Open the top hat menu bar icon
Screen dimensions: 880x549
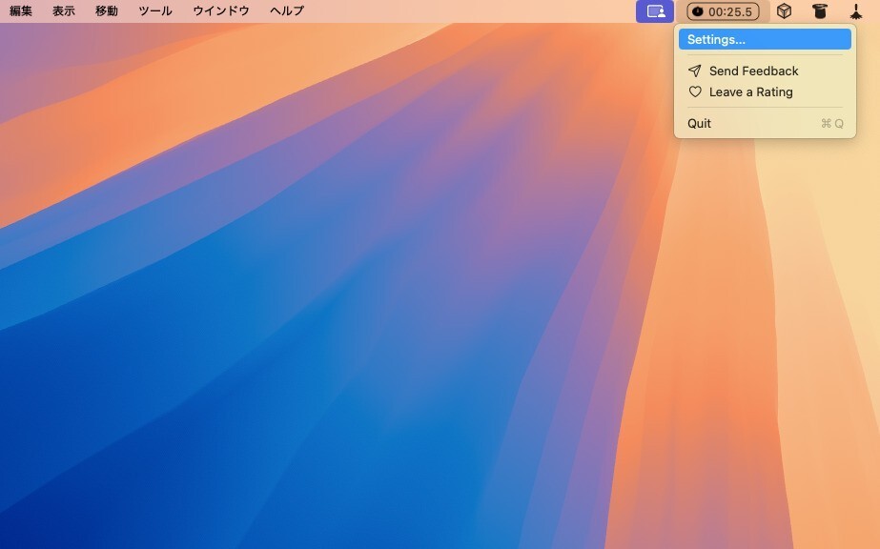click(820, 11)
